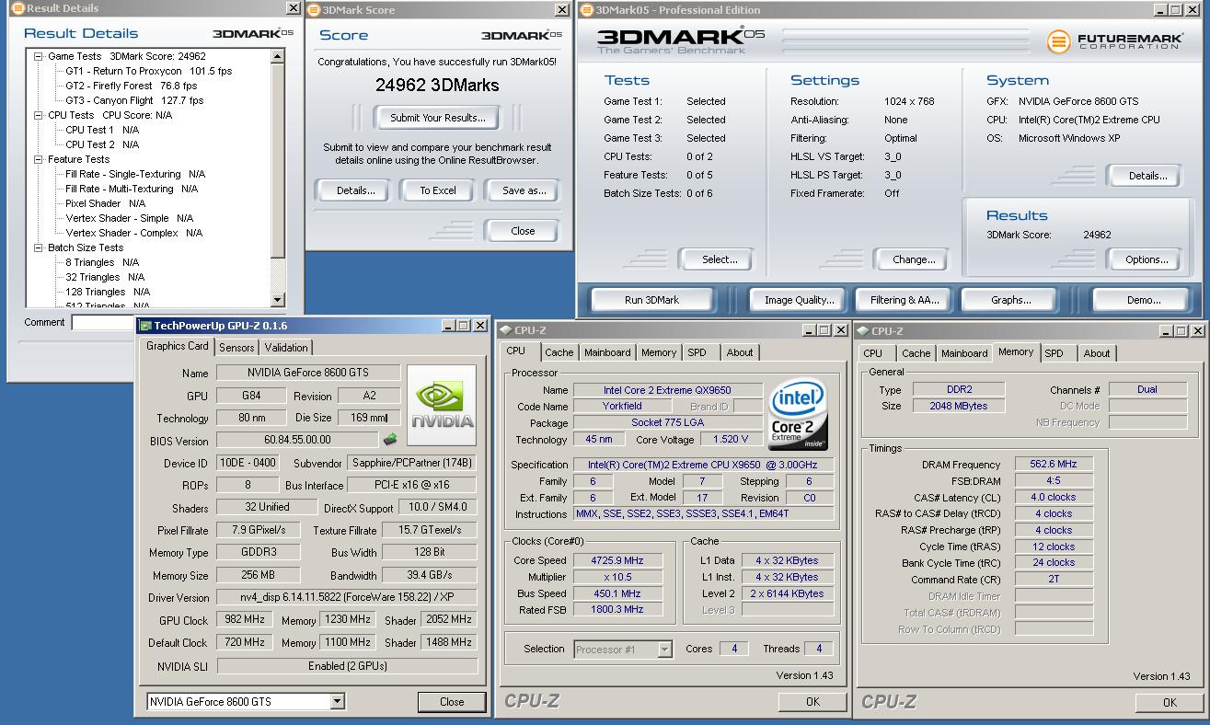Open the CPU tab in CPU-Z Memory window
Viewport: 1210px width, 725px height.
(x=873, y=353)
